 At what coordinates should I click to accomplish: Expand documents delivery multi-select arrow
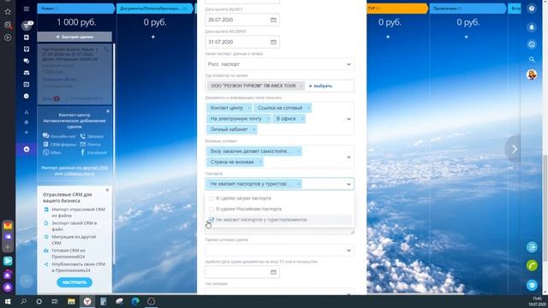tap(348, 119)
